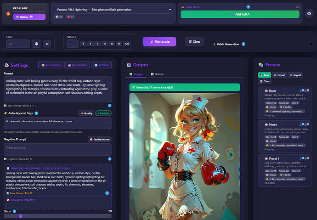Switch to the Details output tab
317x220 pixels.
157,74
